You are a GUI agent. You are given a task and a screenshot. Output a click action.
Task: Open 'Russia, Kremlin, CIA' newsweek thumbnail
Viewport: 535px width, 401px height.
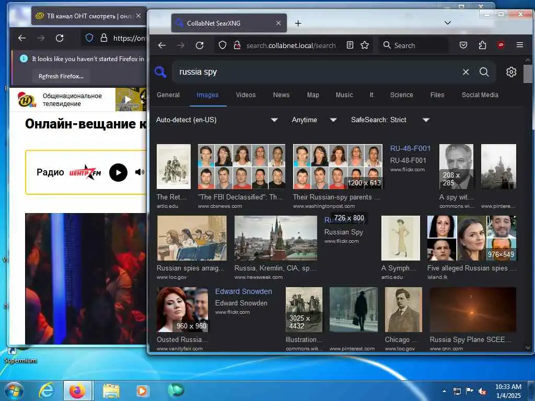[x=276, y=238]
